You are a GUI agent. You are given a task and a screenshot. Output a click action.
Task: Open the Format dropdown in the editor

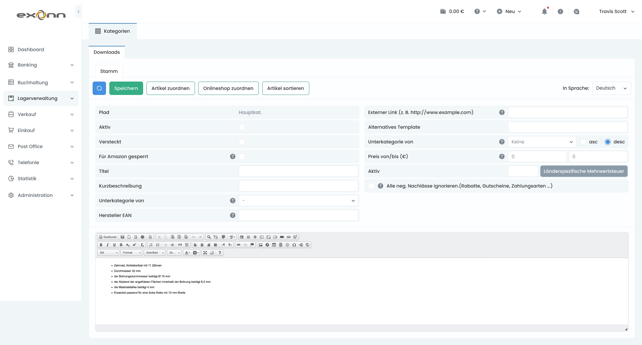tap(131, 253)
